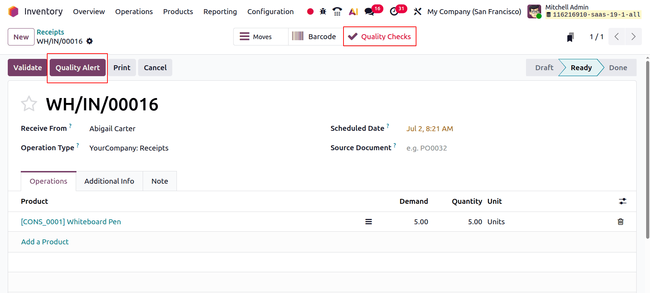Image resolution: width=650 pixels, height=293 pixels.
Task: Go to next record arrow
Action: [x=633, y=37]
